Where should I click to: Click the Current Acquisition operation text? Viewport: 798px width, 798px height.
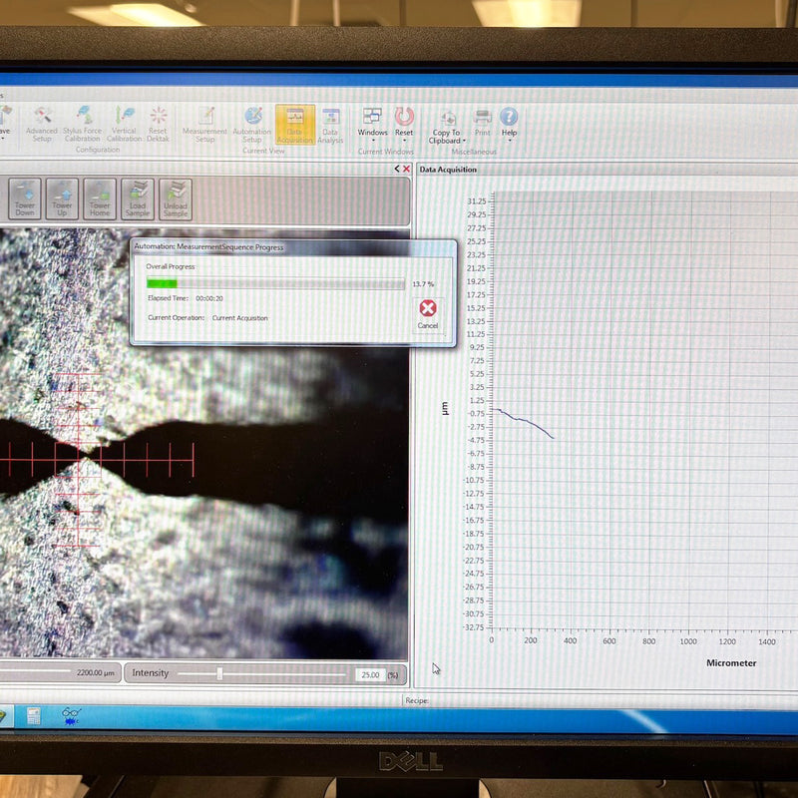tap(239, 318)
